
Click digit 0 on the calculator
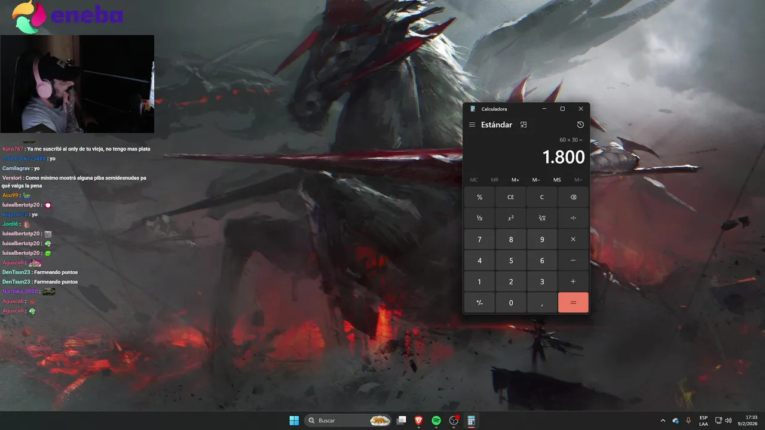[x=510, y=303]
